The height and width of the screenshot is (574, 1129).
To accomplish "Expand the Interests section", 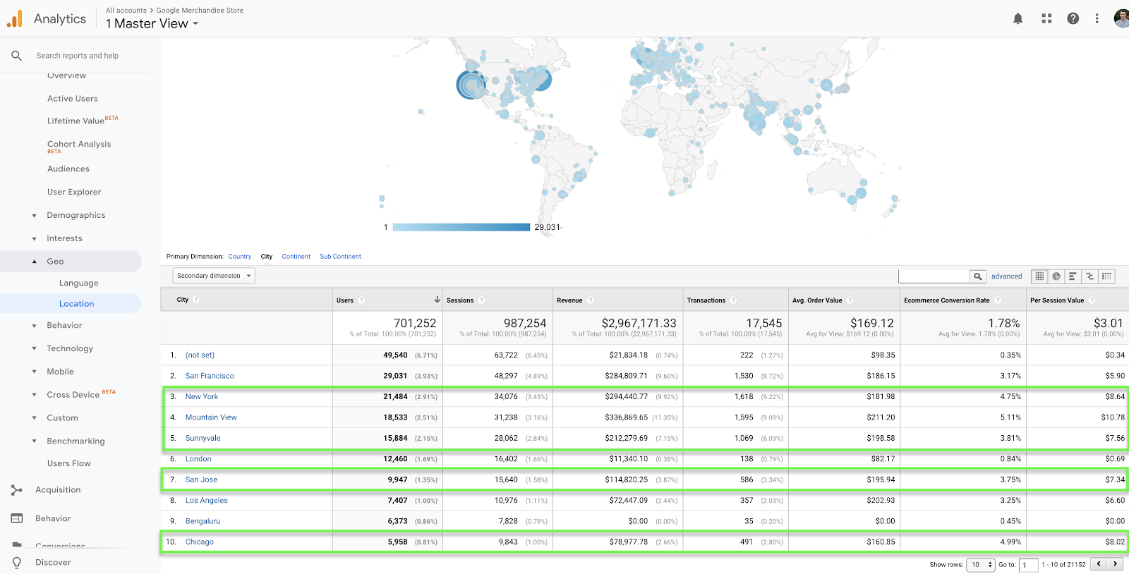I will click(34, 239).
